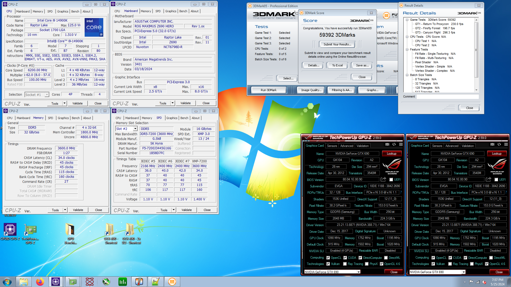Open About tab in SPD CPU-Z window

(196, 118)
